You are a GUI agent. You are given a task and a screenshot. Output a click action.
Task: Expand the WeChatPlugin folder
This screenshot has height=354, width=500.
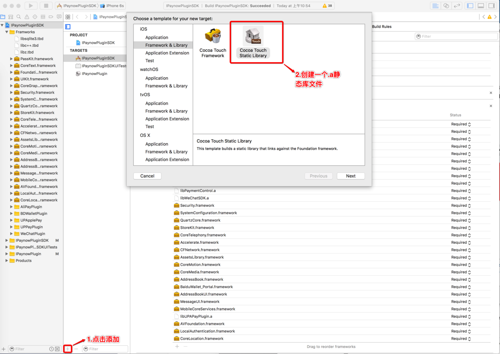click(11, 234)
